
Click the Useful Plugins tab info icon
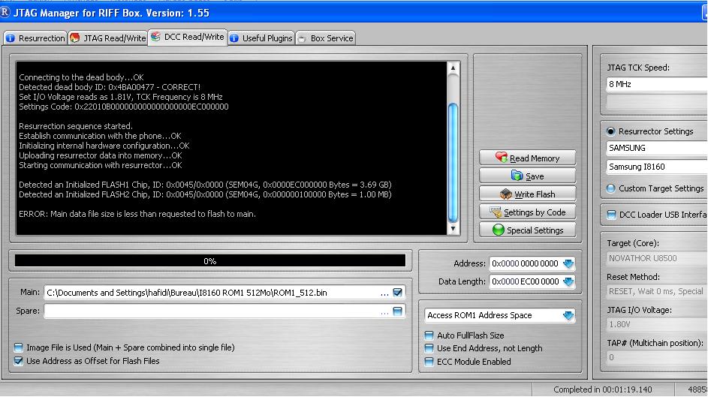pos(234,38)
